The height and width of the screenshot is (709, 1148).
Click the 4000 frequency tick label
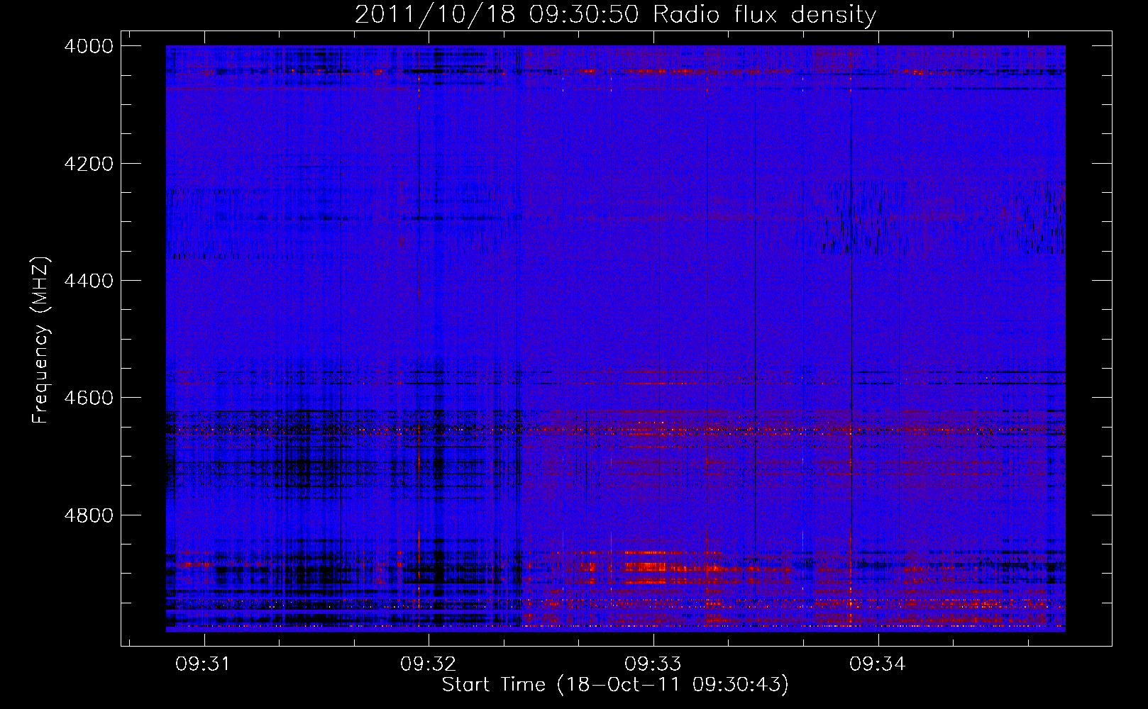(x=89, y=46)
